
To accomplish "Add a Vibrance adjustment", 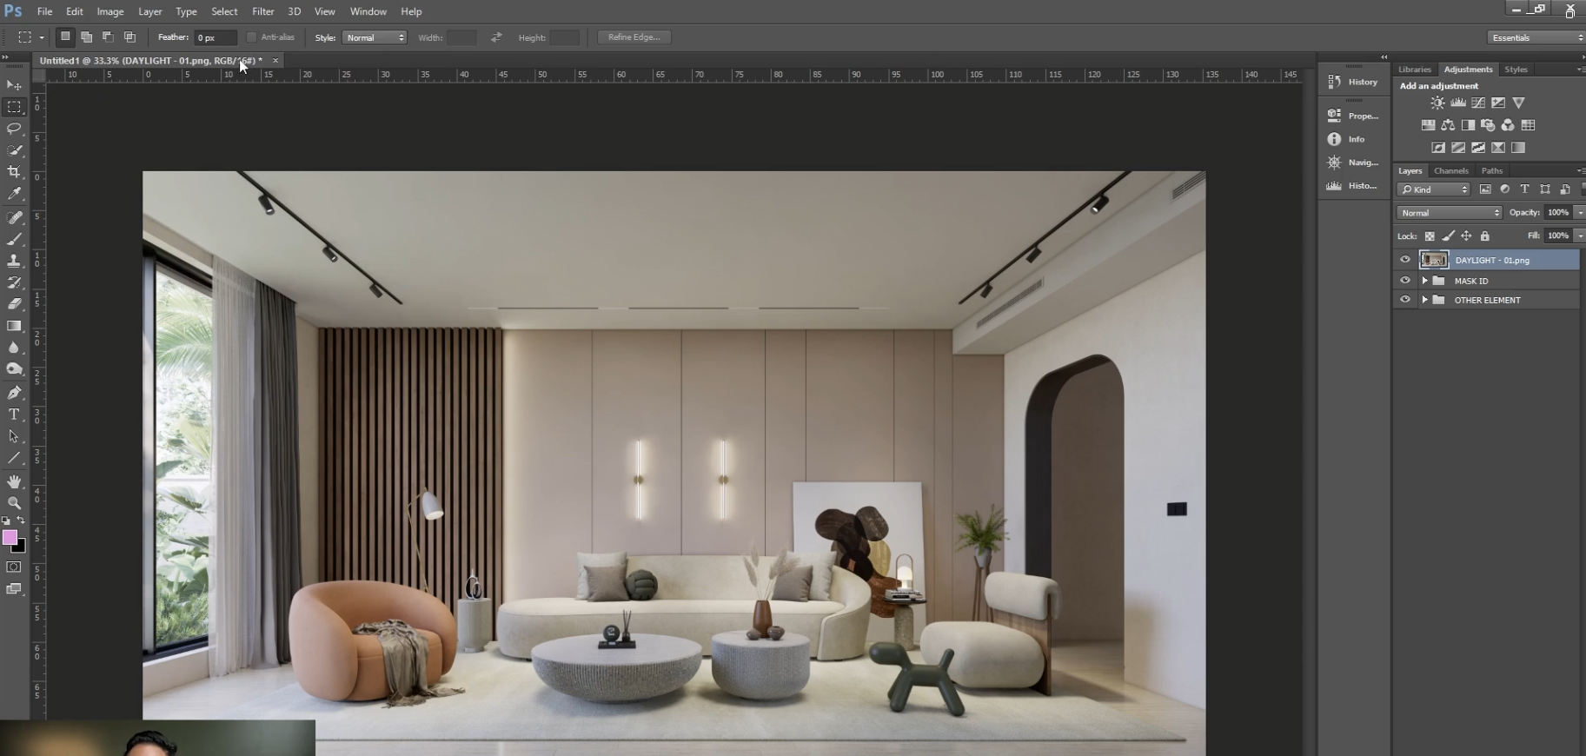I will [x=1518, y=103].
